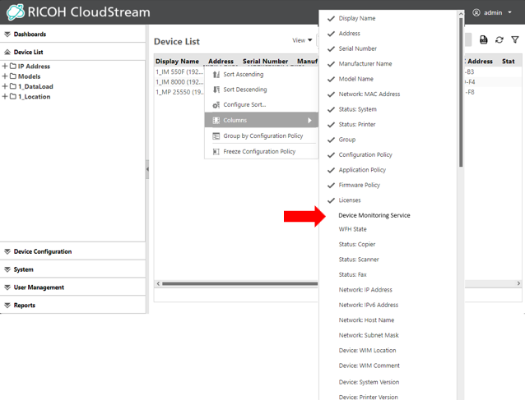525x400 pixels.
Task: Click the admin user profile icon
Action: click(476, 13)
